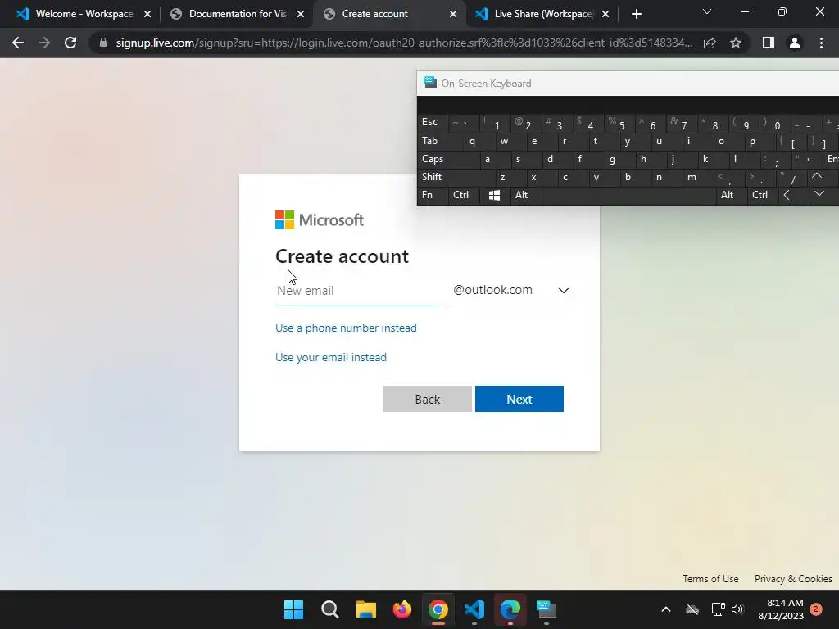
Task: Open Windows taskbar search
Action: 329,609
